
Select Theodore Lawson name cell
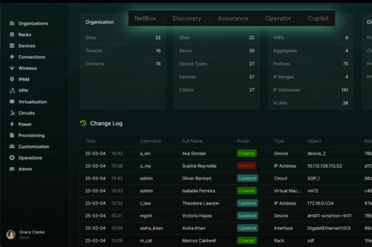(201, 203)
